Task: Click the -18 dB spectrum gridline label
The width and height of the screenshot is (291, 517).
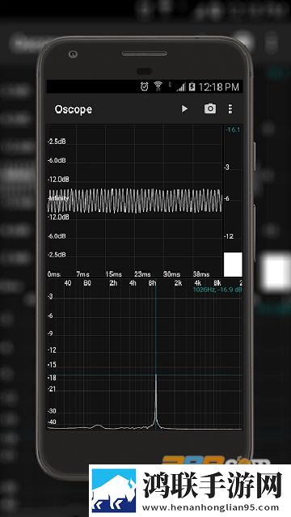Action: [52, 378]
